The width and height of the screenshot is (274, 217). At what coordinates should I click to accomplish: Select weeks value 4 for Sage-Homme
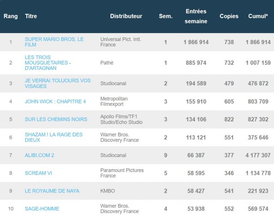(166, 209)
